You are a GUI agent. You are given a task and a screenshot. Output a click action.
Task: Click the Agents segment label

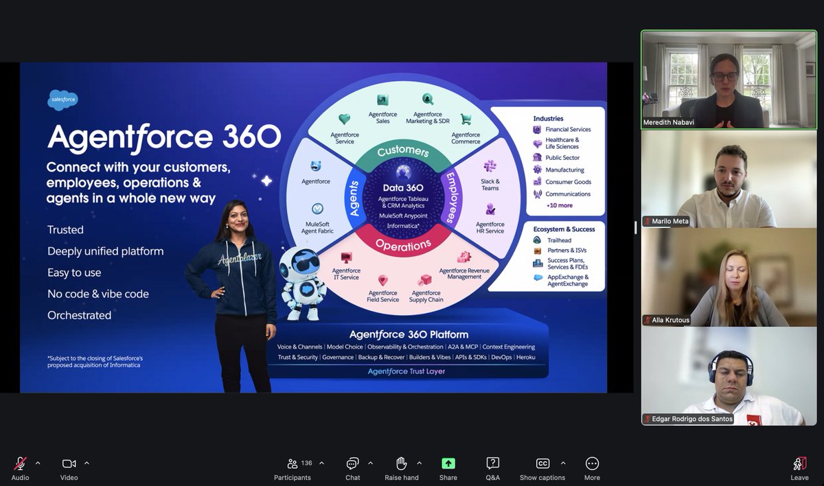[354, 199]
